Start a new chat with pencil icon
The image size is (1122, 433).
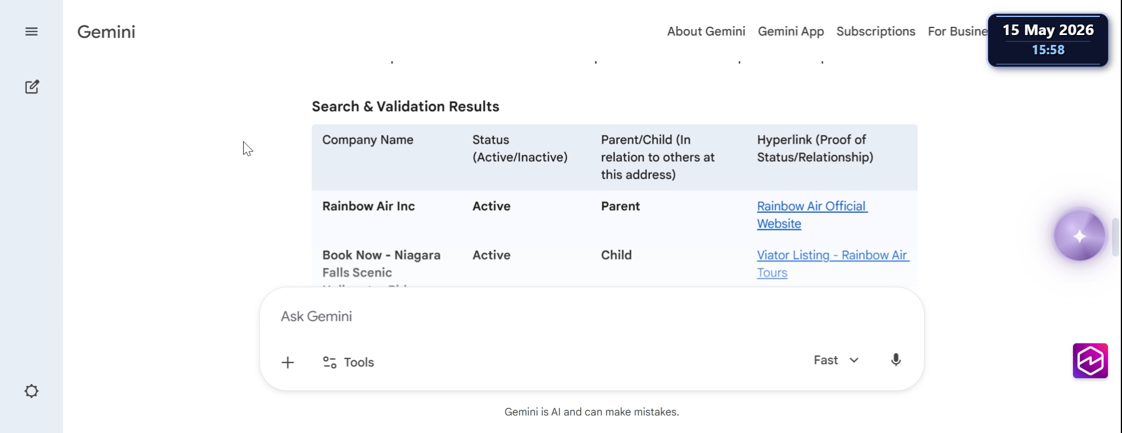pos(32,87)
